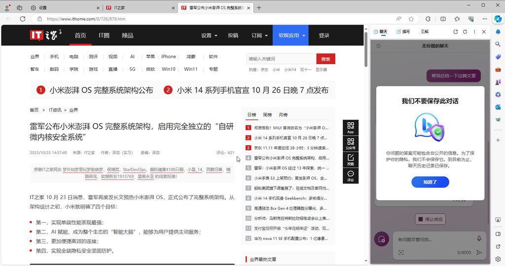Viewport: 505px width, 266px height.
Task: Click the image capture icon in chat input
Action: point(401,253)
